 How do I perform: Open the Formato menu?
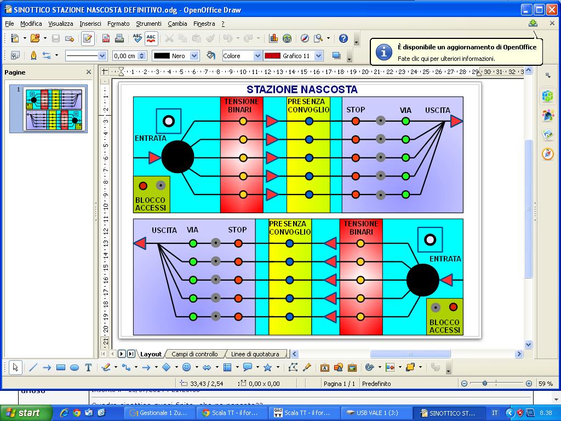[118, 24]
